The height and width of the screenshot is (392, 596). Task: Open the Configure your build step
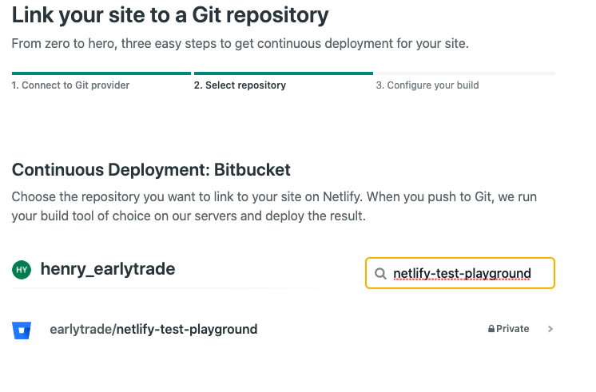(x=427, y=85)
